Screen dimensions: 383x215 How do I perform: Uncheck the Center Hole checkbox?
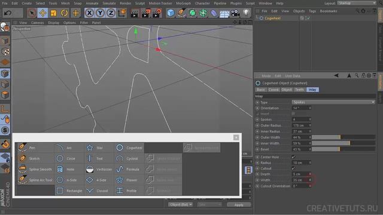point(293,156)
